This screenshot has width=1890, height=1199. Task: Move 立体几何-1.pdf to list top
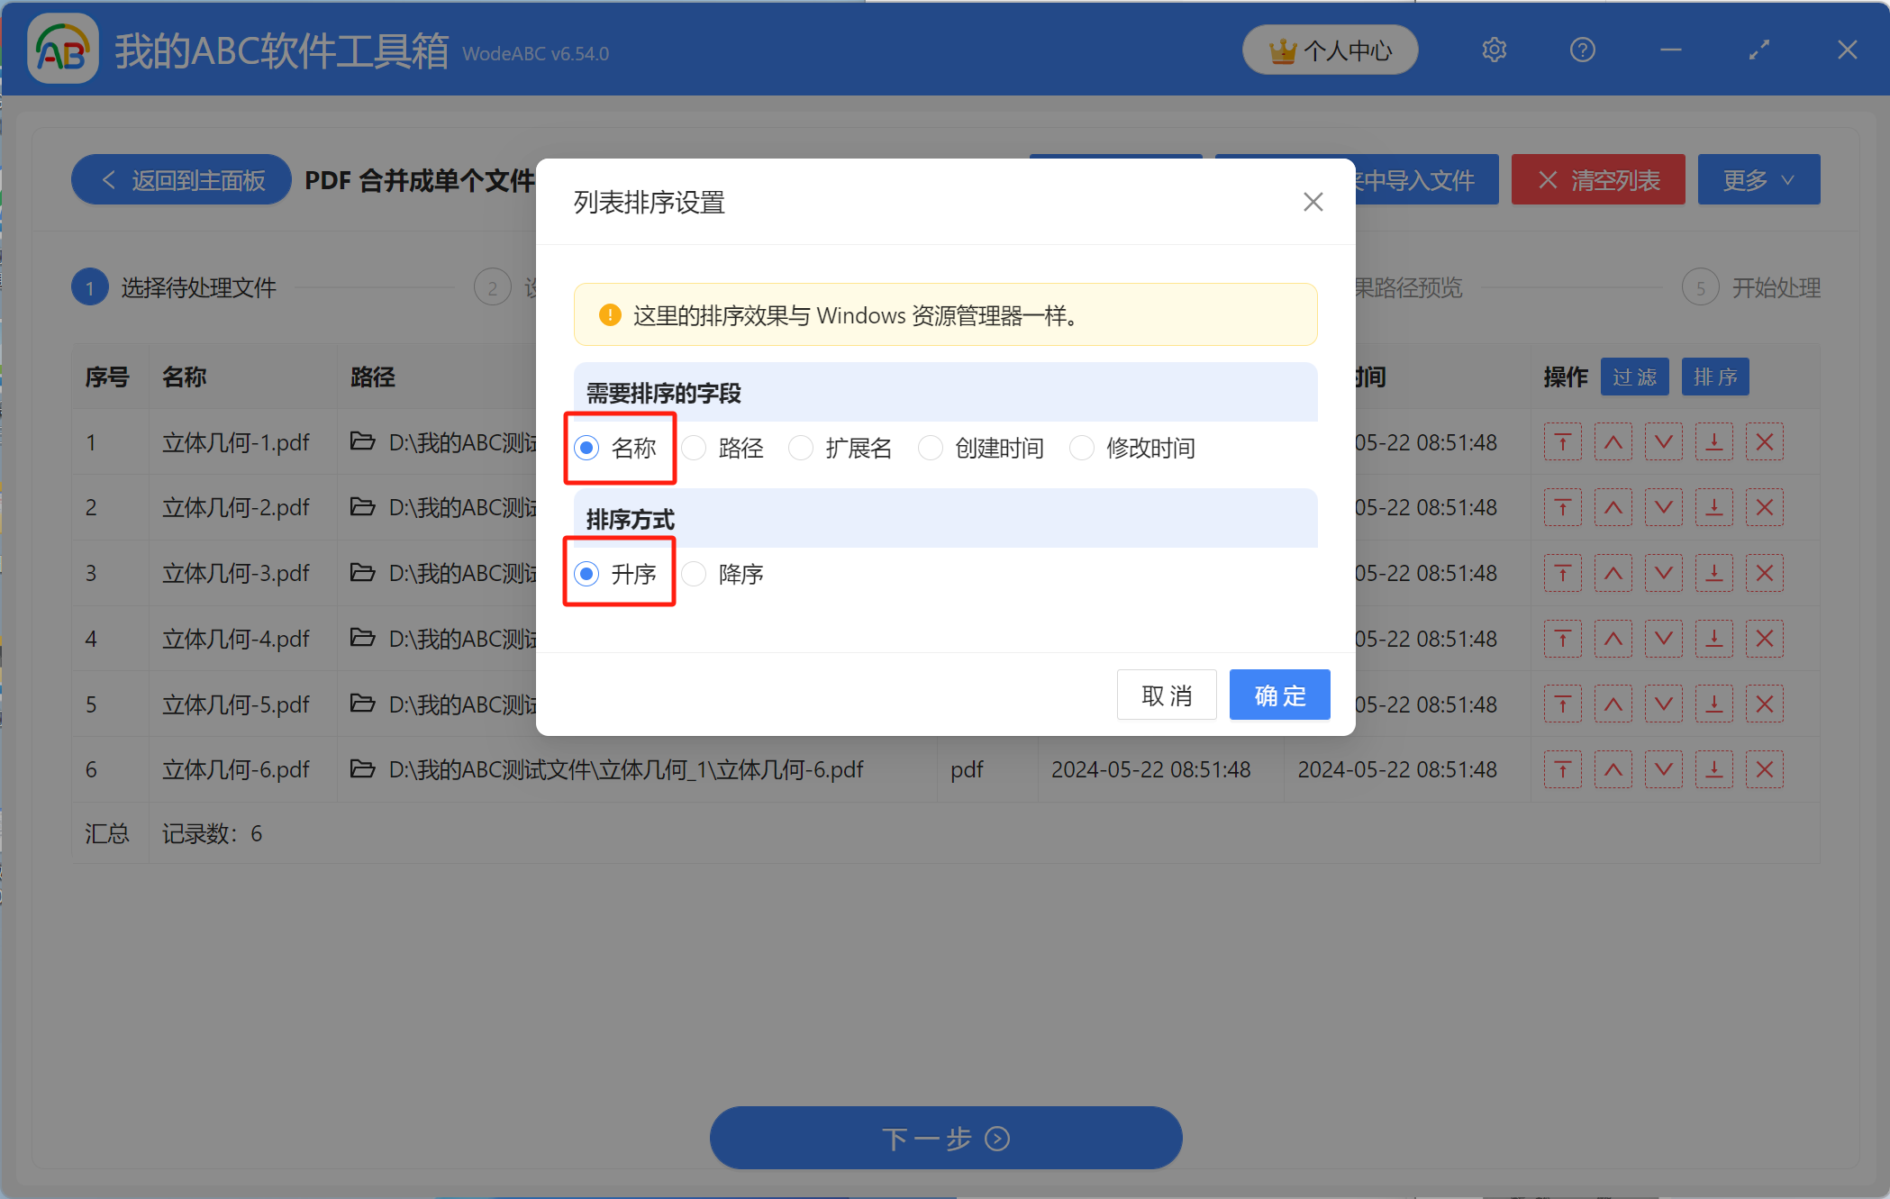tap(1562, 442)
